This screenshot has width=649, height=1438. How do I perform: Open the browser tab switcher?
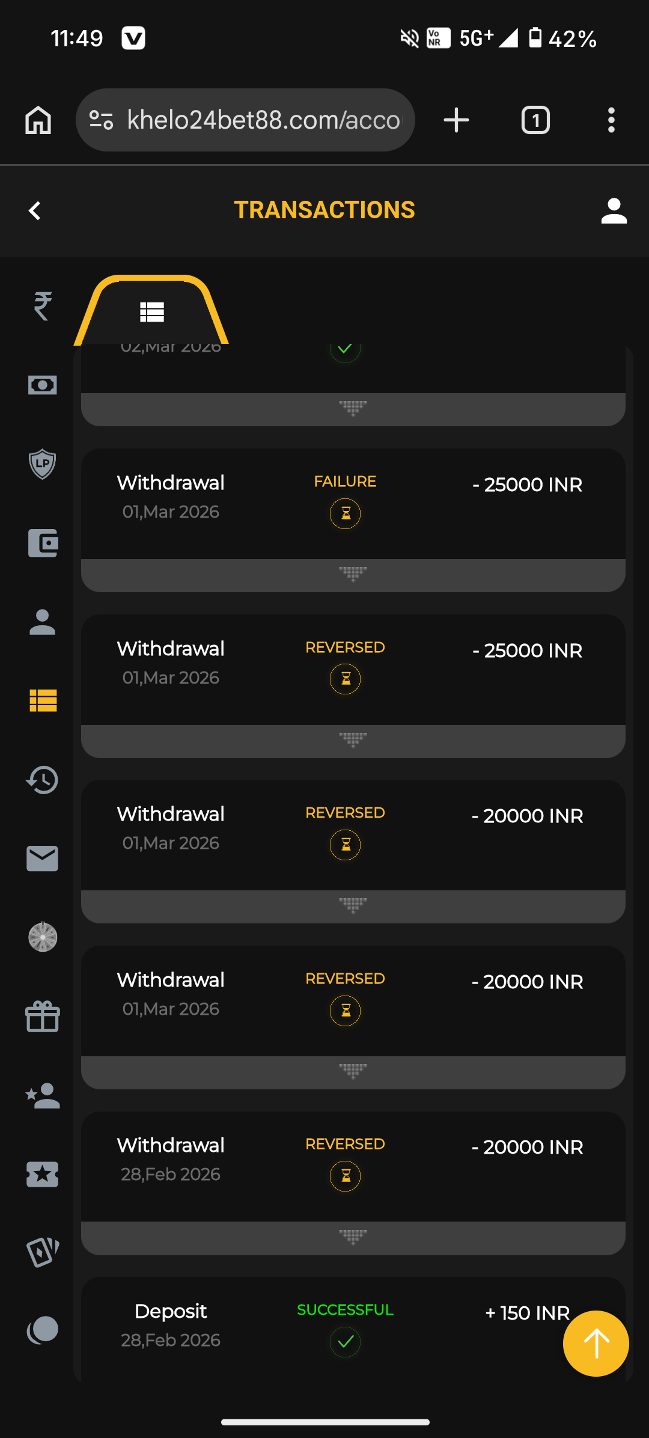point(535,120)
